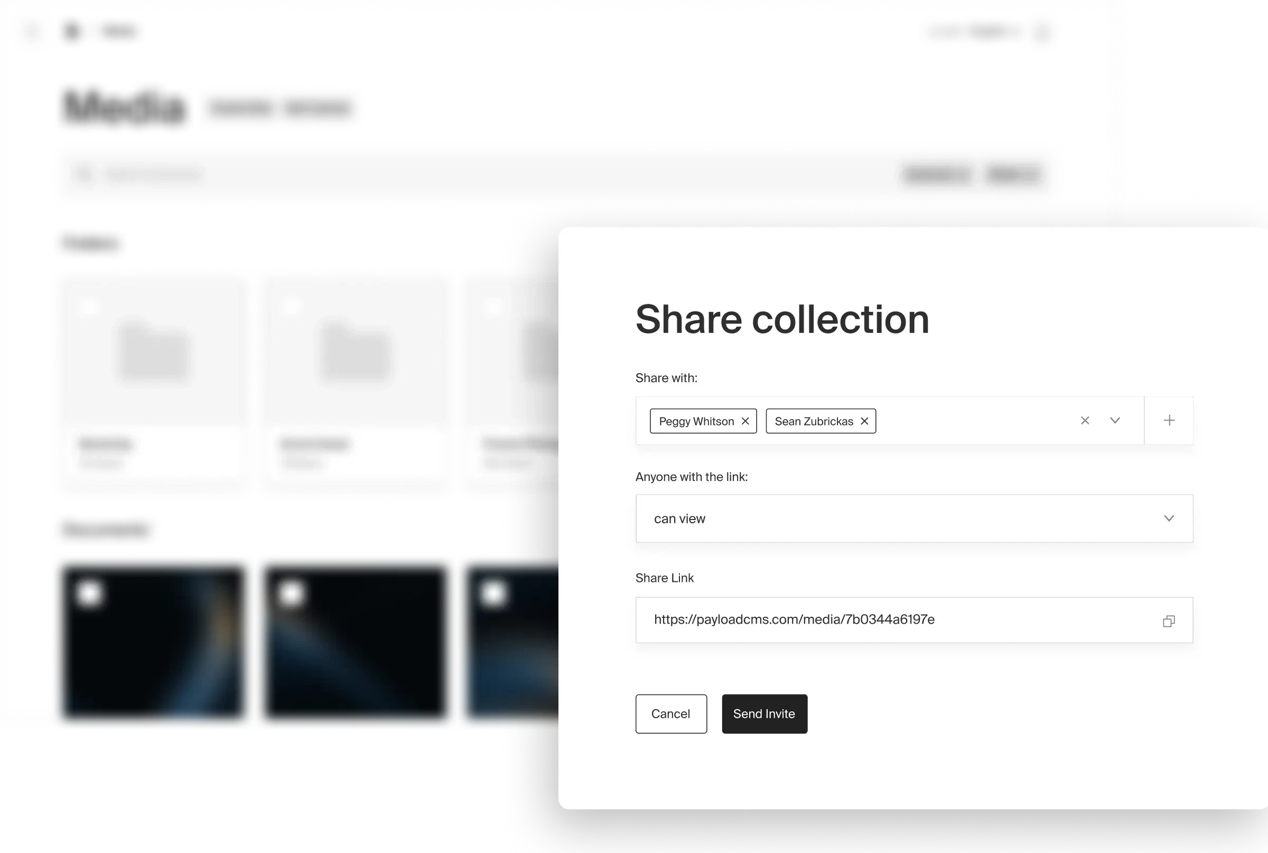Click the copy link icon
Image resolution: width=1268 pixels, height=853 pixels.
[x=1168, y=620]
